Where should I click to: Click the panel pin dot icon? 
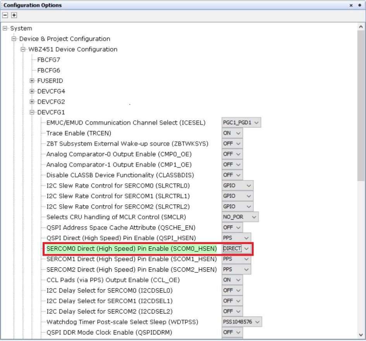coord(359,5)
